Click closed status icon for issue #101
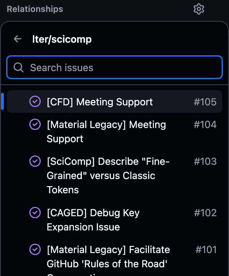Viewport: 229px width, 276px height. click(x=35, y=249)
